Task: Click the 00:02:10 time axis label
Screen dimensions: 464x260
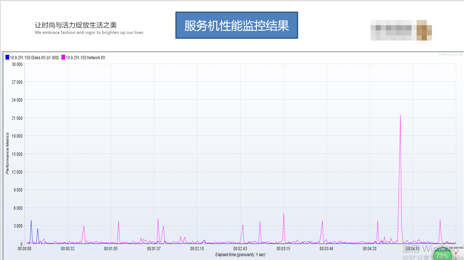Action: [x=197, y=249]
